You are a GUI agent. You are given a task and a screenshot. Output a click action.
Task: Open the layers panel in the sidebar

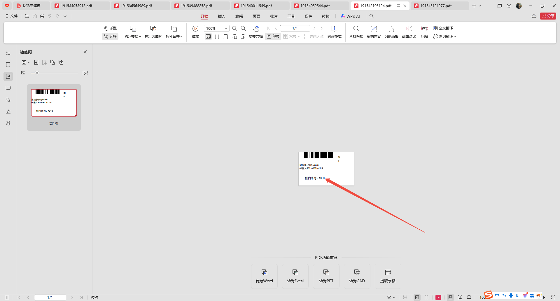point(8,123)
